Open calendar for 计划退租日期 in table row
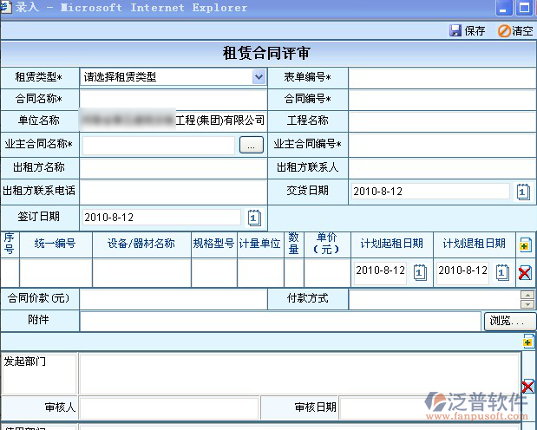This screenshot has height=430, width=537. click(x=502, y=272)
